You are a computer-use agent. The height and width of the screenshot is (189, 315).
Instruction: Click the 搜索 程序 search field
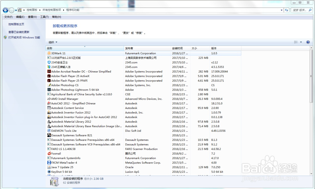[299, 10]
